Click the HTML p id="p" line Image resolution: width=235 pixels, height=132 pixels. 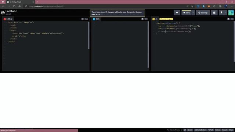tap(19, 36)
